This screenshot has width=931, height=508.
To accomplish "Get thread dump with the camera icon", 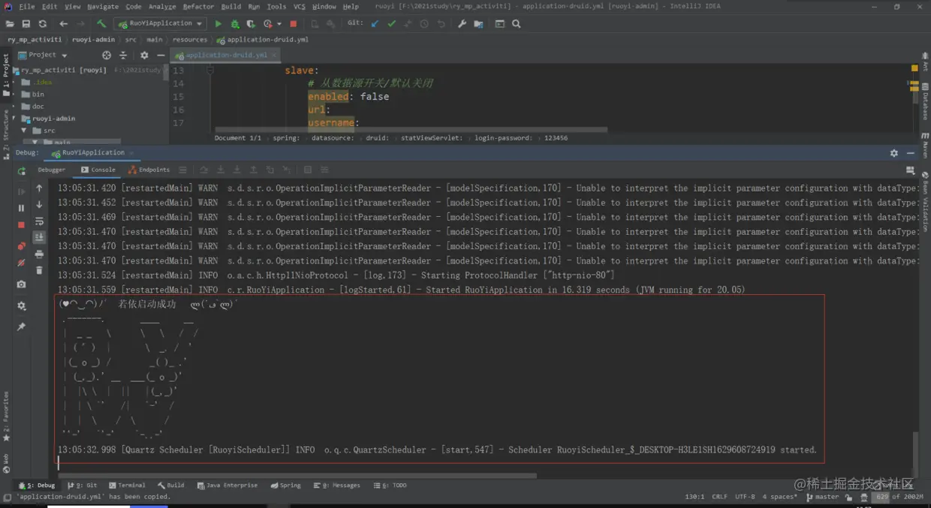I will click(x=21, y=284).
